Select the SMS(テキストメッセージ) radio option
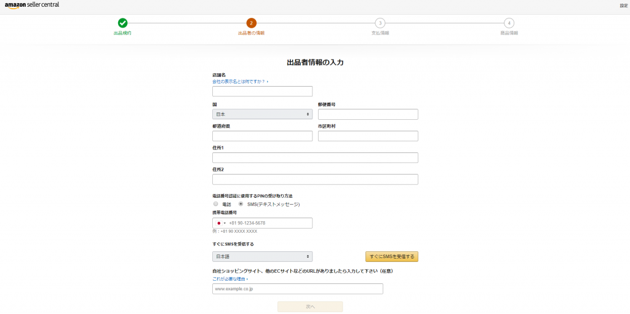This screenshot has width=630, height=314. tap(241, 204)
